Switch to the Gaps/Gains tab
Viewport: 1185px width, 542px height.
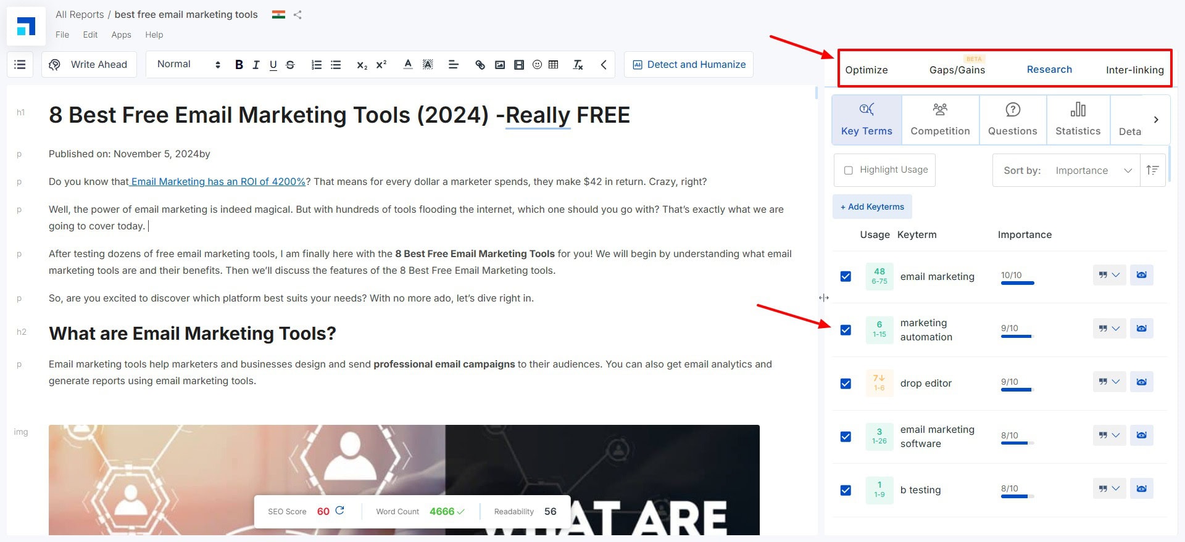coord(957,70)
